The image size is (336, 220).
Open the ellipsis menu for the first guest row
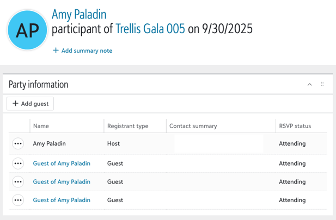(18, 164)
